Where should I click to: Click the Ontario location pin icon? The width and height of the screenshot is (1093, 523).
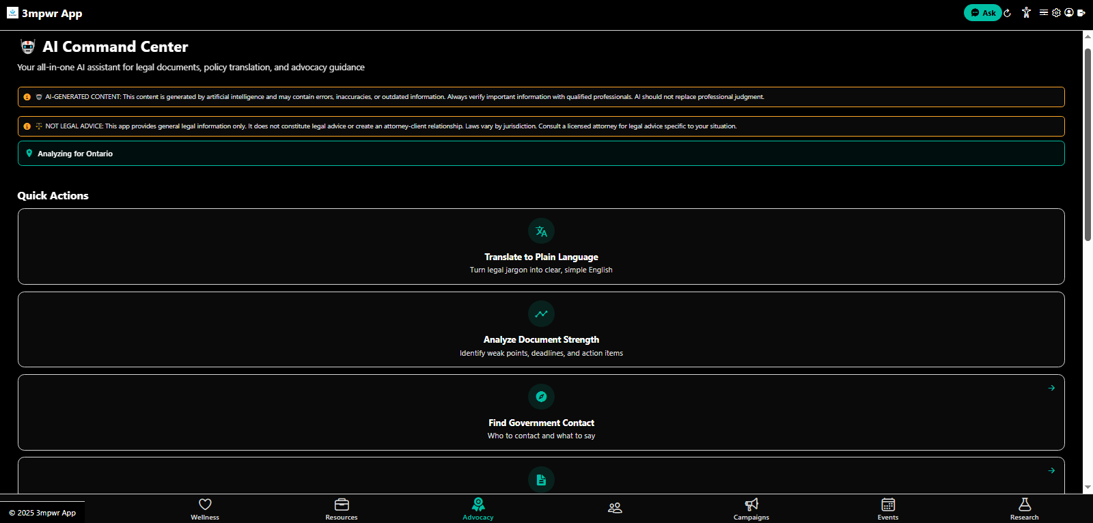(x=29, y=153)
